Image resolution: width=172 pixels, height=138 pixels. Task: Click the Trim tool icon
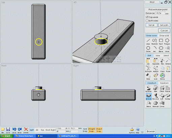[162, 62]
